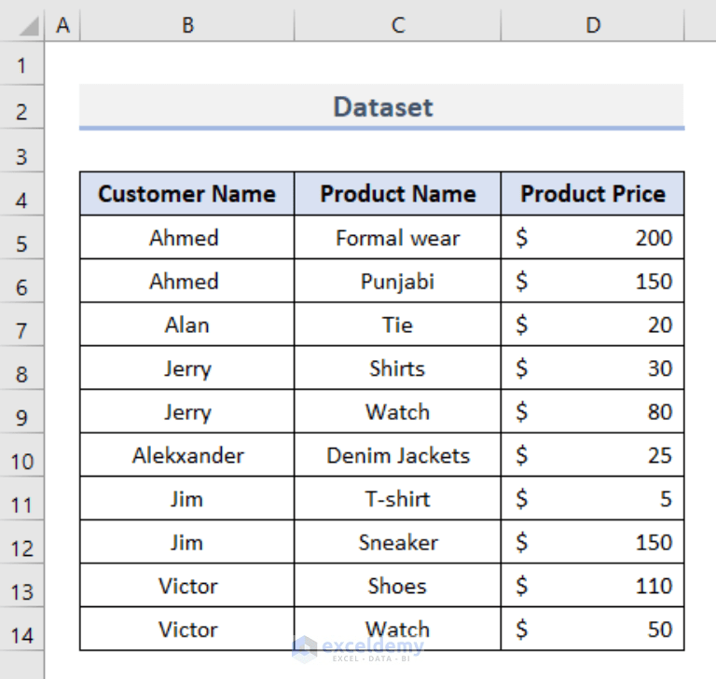Select row 3 header

click(x=21, y=150)
